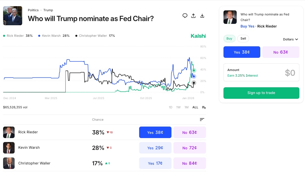
Task: Click the avatar in the order panel
Action: [x=230, y=17]
